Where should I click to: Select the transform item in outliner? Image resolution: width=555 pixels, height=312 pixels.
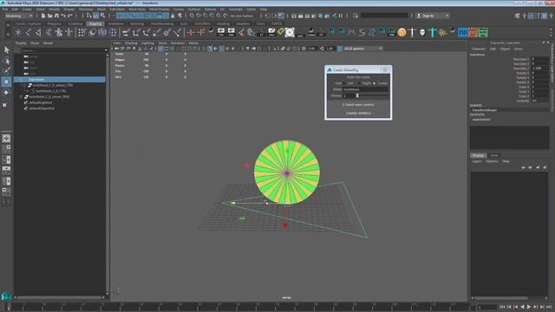point(60,80)
